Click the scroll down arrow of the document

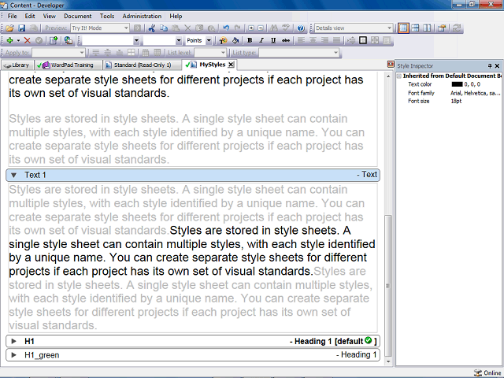pos(388,361)
